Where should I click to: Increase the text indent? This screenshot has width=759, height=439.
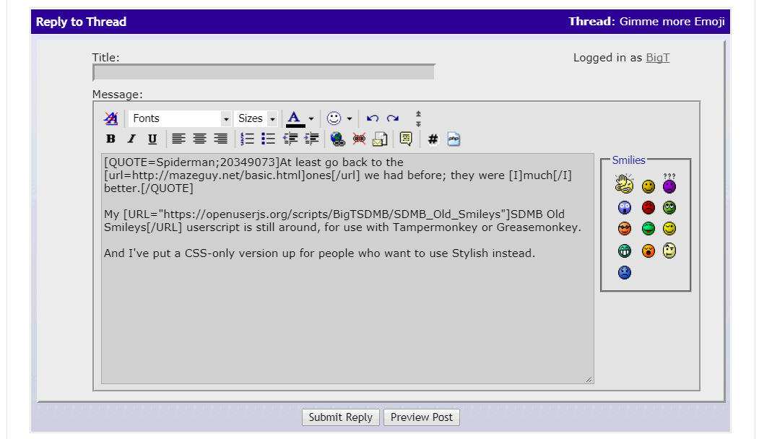311,139
